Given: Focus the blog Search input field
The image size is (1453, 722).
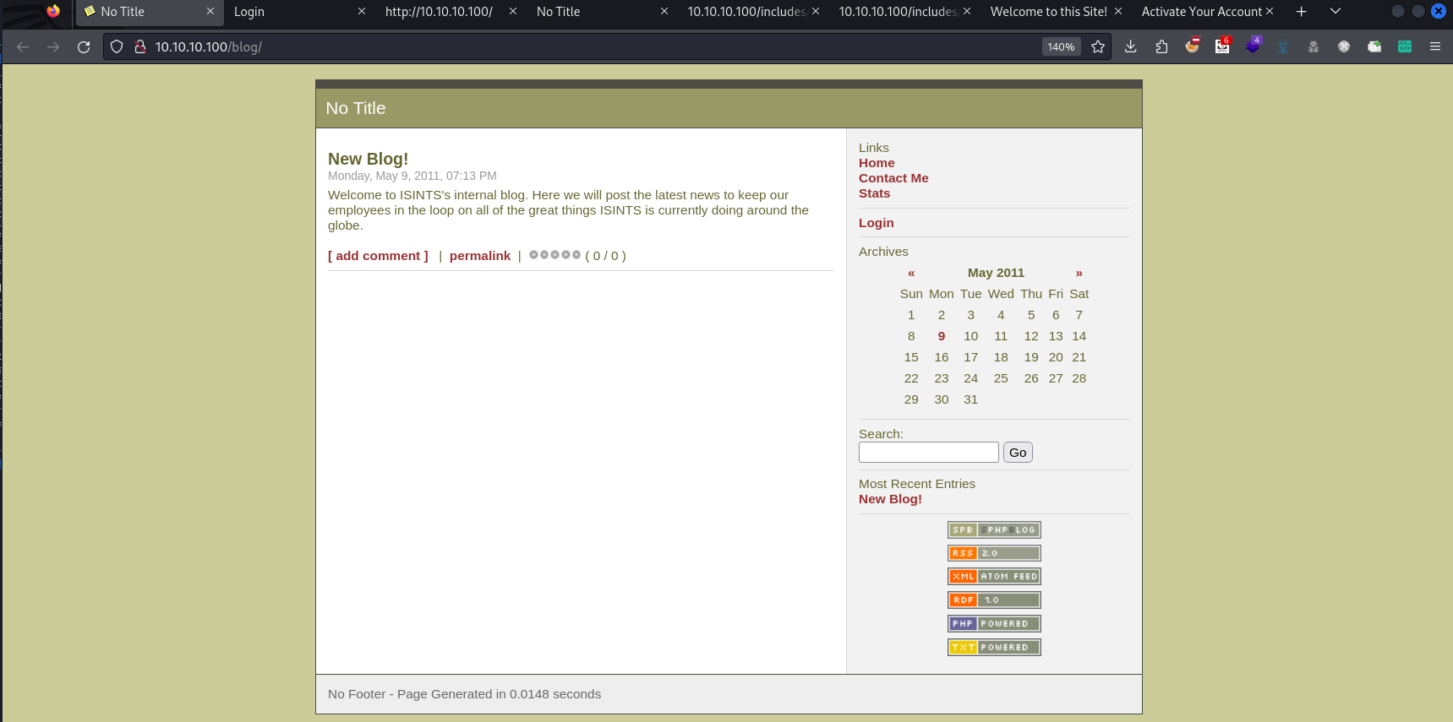Looking at the screenshot, I should tap(928, 453).
